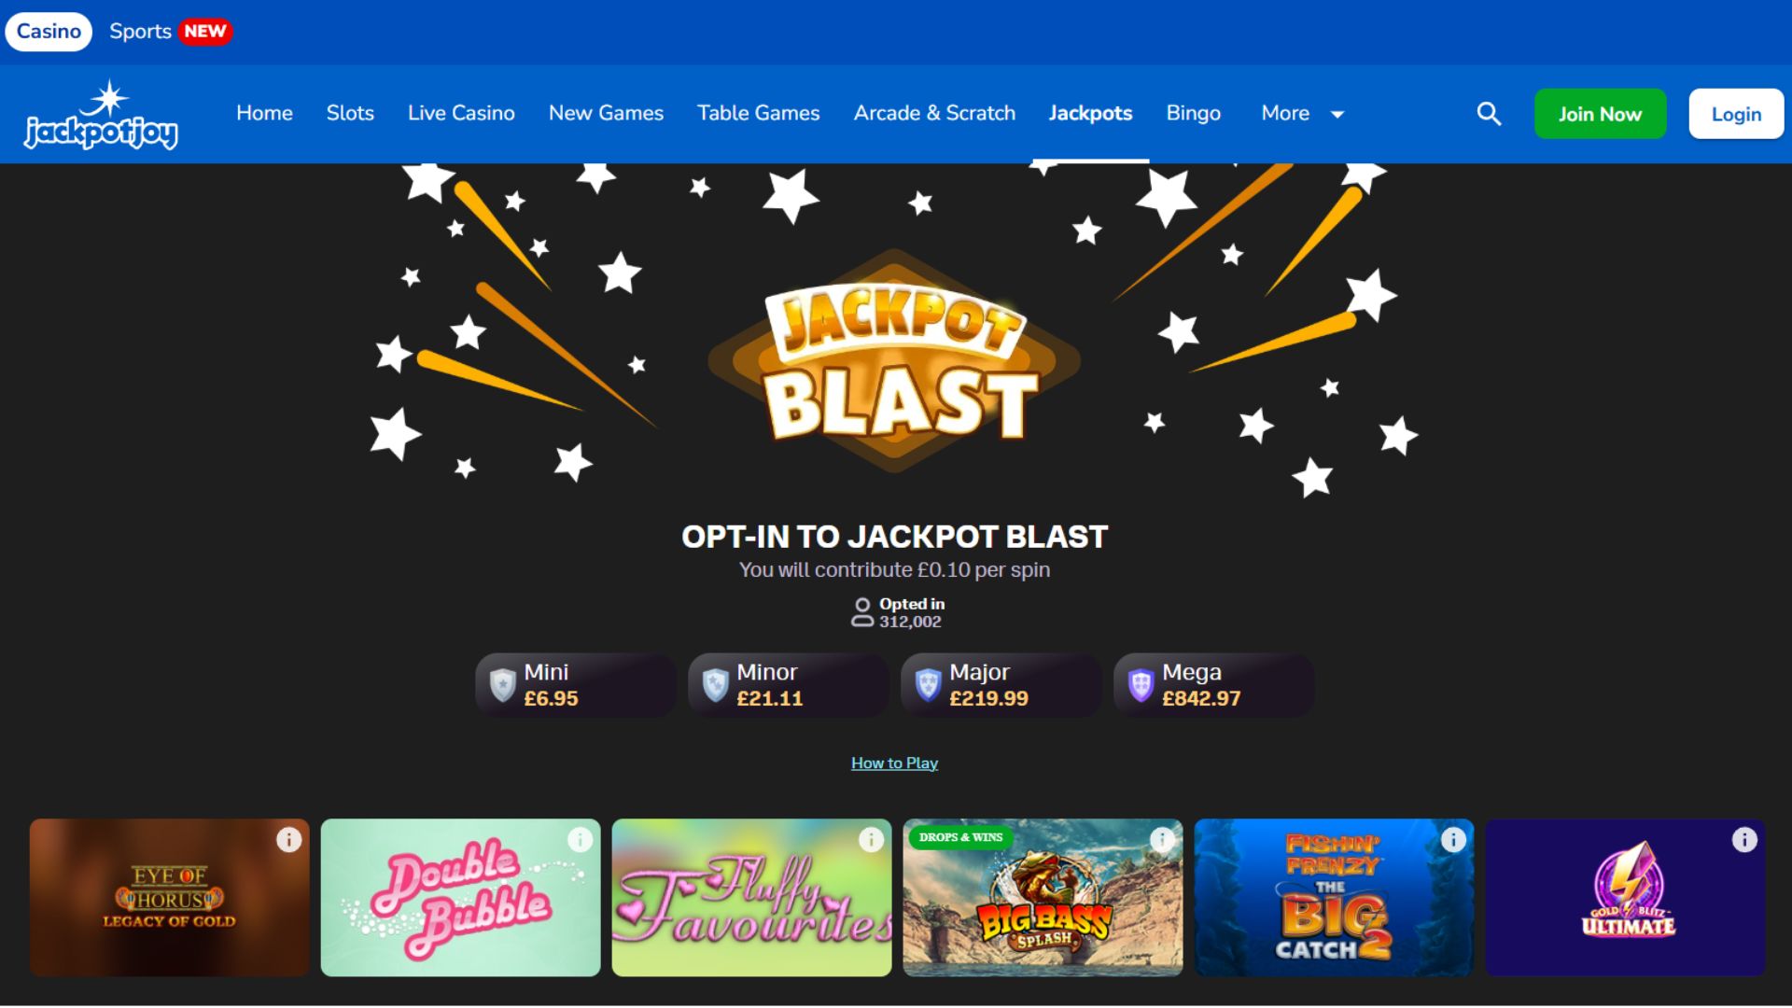Image resolution: width=1792 pixels, height=1008 pixels.
Task: Show info for Eye of Horus game
Action: coord(289,840)
